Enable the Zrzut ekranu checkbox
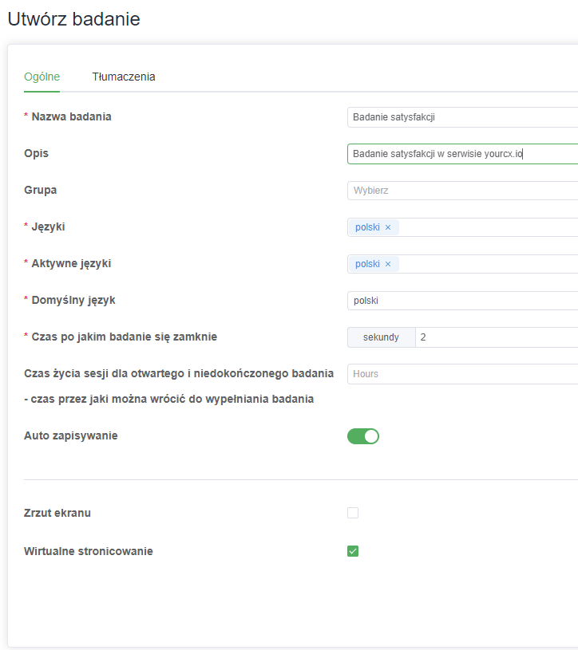 coord(353,513)
